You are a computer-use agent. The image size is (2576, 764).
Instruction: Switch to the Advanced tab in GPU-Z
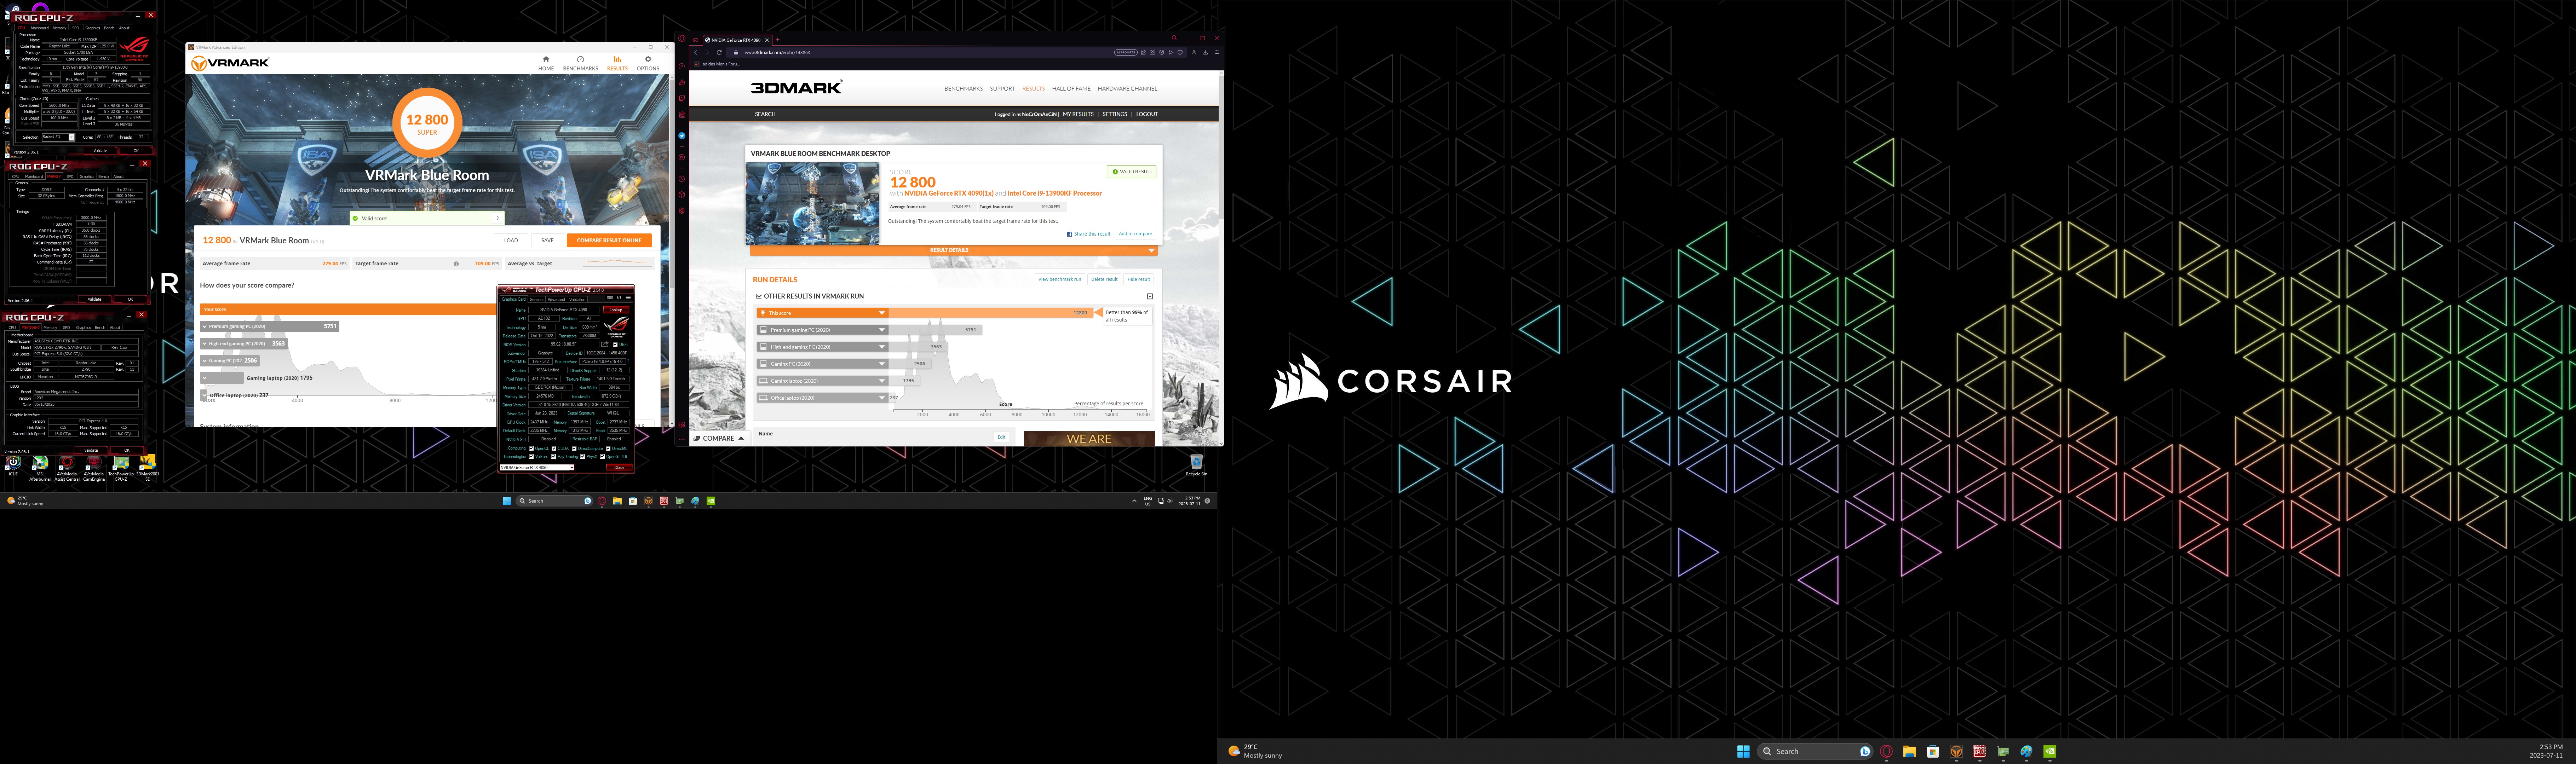tap(556, 300)
